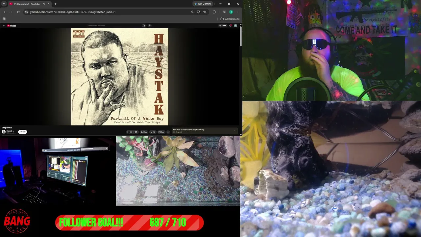The image size is (421, 237).
Task: Open the zoom magnifier in address bar
Action: coord(192,12)
